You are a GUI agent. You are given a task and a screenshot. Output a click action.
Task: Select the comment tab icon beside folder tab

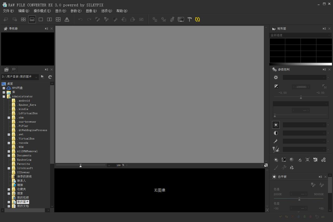14,69
